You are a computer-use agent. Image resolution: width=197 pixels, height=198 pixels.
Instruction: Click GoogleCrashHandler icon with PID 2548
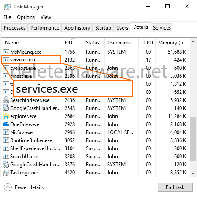point(6,108)
